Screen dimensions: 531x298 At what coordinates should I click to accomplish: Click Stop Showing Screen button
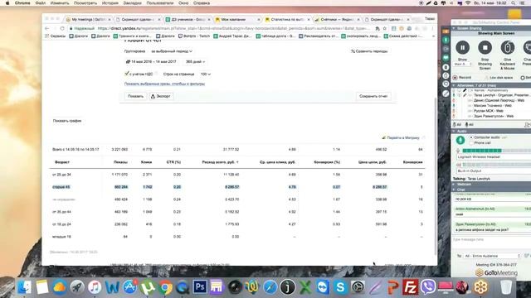point(485,47)
